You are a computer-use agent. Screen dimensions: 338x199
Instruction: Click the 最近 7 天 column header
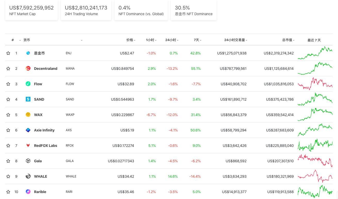[314, 40]
